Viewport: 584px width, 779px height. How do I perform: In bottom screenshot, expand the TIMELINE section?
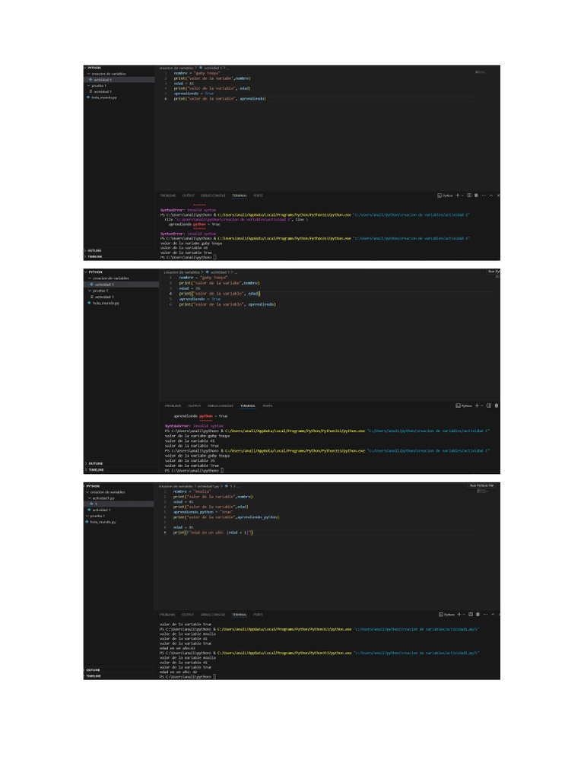(94, 676)
